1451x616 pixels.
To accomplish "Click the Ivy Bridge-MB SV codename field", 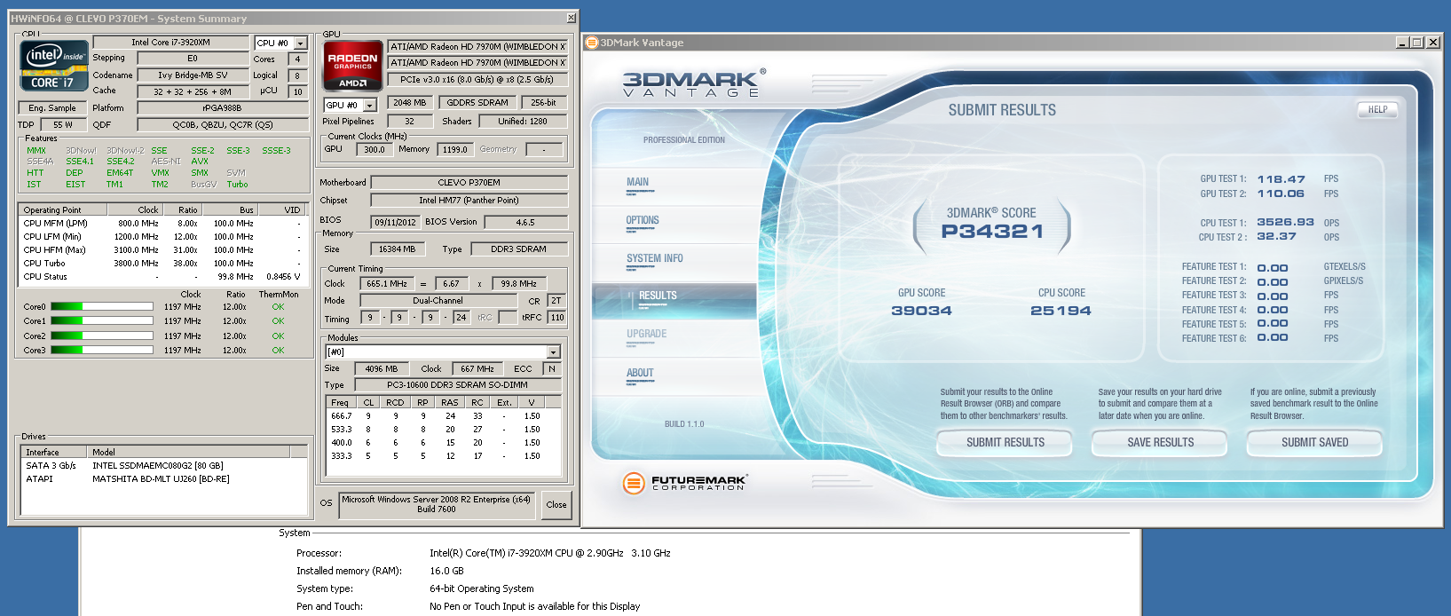I will pos(193,75).
